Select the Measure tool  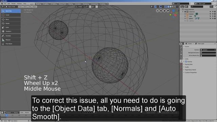pyautogui.click(x=11, y=40)
